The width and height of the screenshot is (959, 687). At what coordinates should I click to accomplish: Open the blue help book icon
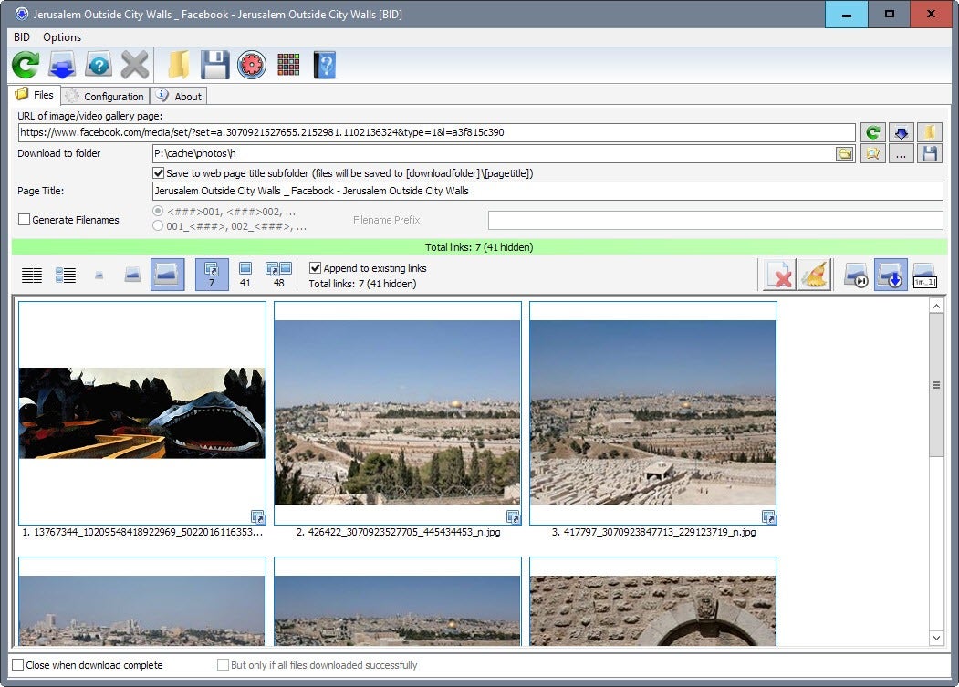[x=325, y=65]
